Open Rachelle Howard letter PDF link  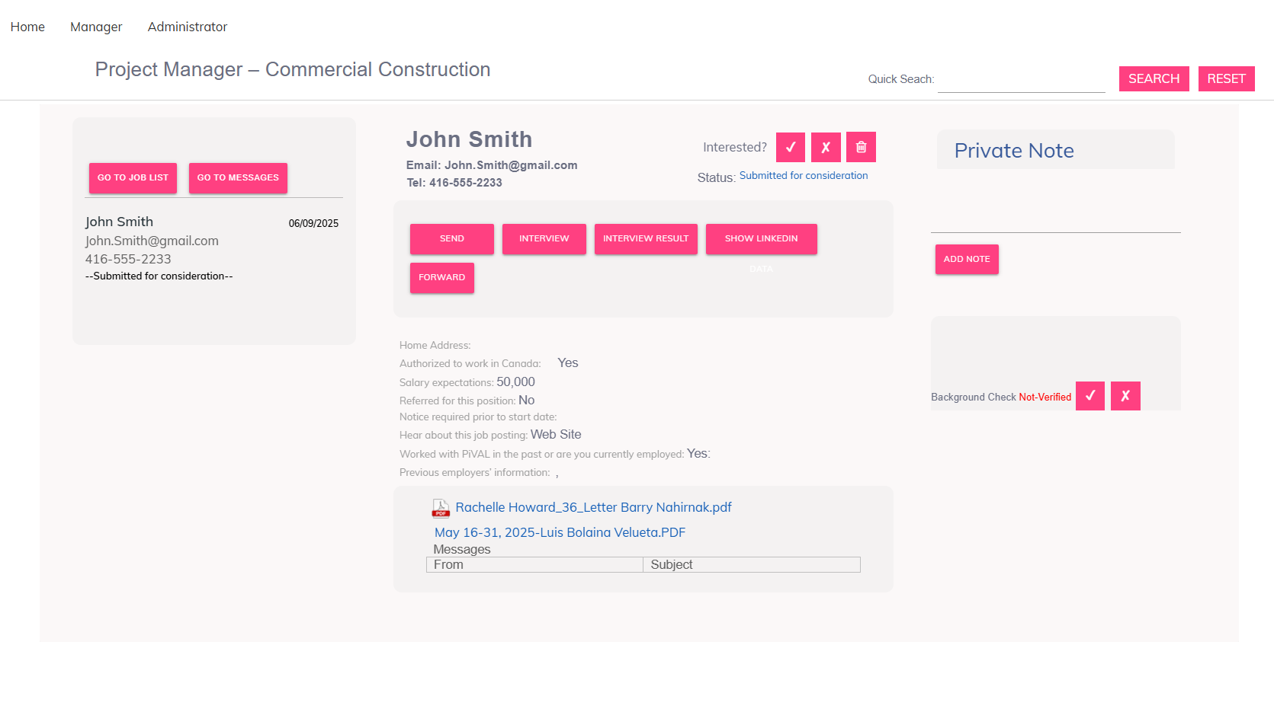pyautogui.click(x=593, y=507)
